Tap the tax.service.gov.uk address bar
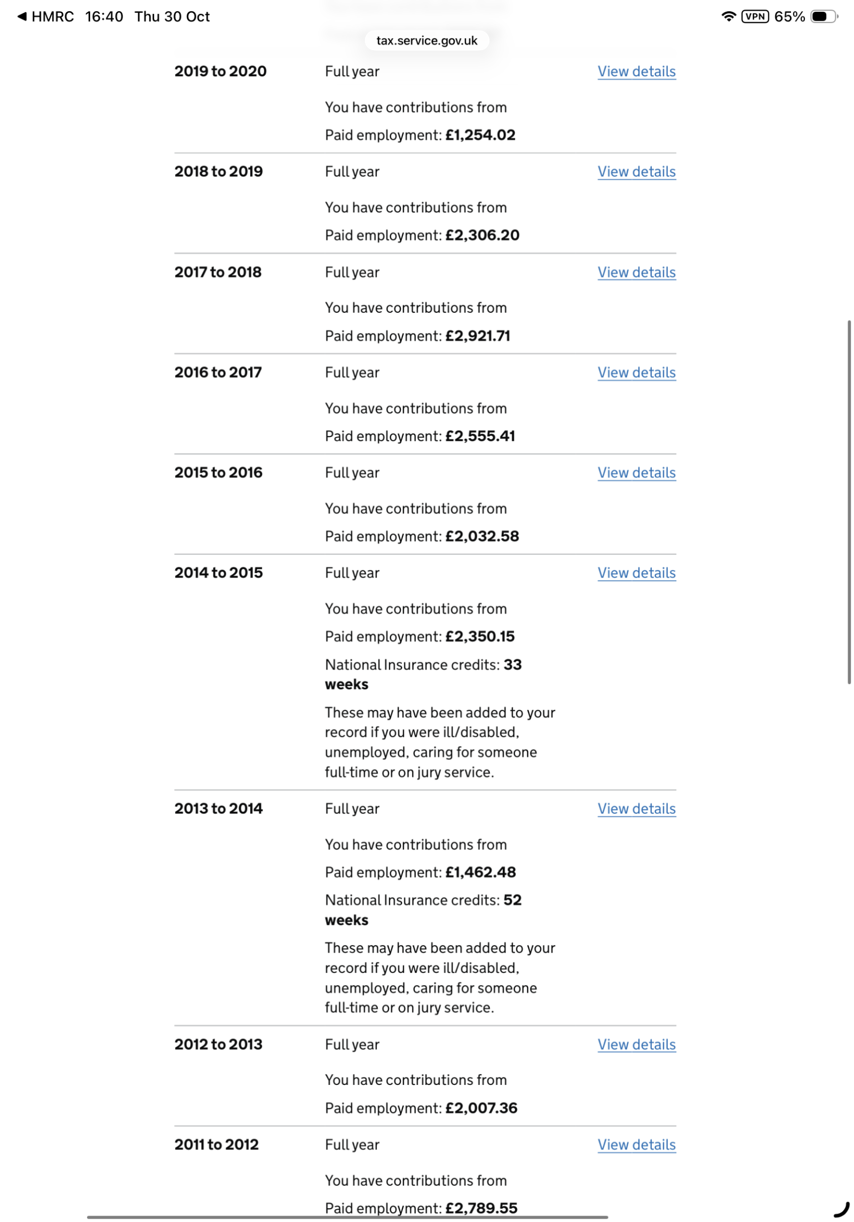 (x=426, y=41)
